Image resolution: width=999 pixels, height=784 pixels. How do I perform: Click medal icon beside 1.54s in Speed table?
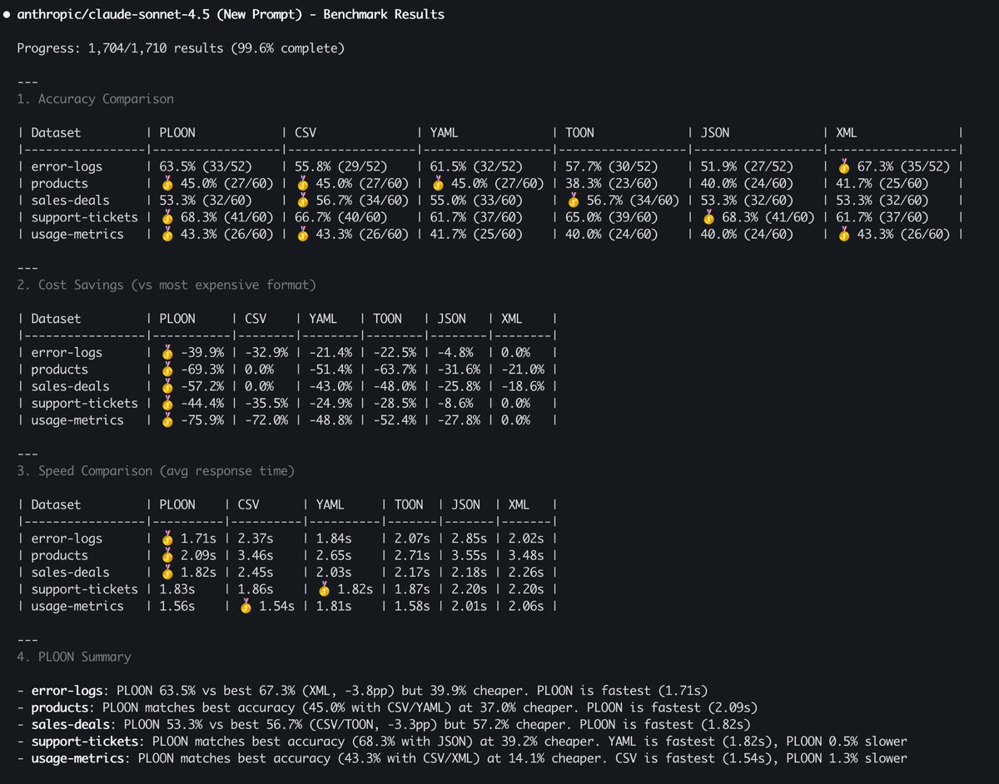coord(246,606)
